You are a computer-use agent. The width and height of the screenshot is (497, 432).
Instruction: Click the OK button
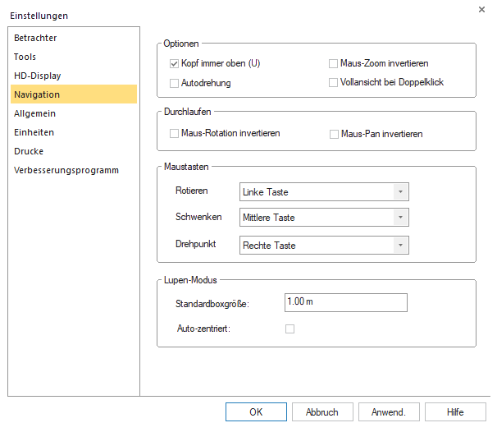tap(256, 411)
